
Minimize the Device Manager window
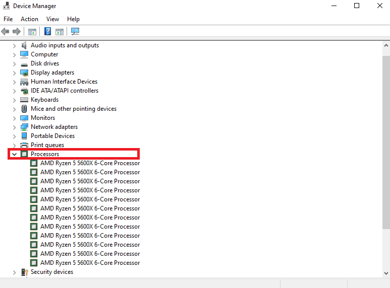pyautogui.click(x=334, y=6)
